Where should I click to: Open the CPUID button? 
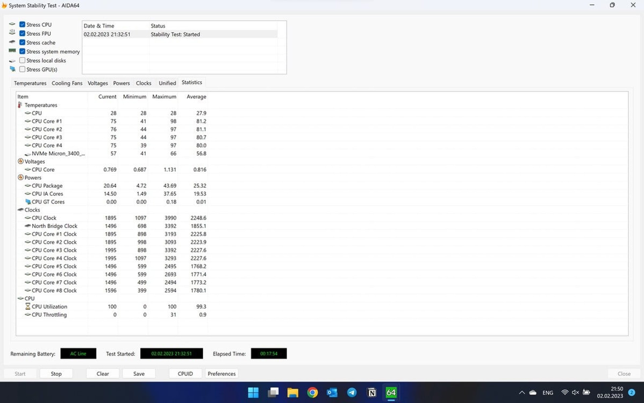click(x=185, y=373)
